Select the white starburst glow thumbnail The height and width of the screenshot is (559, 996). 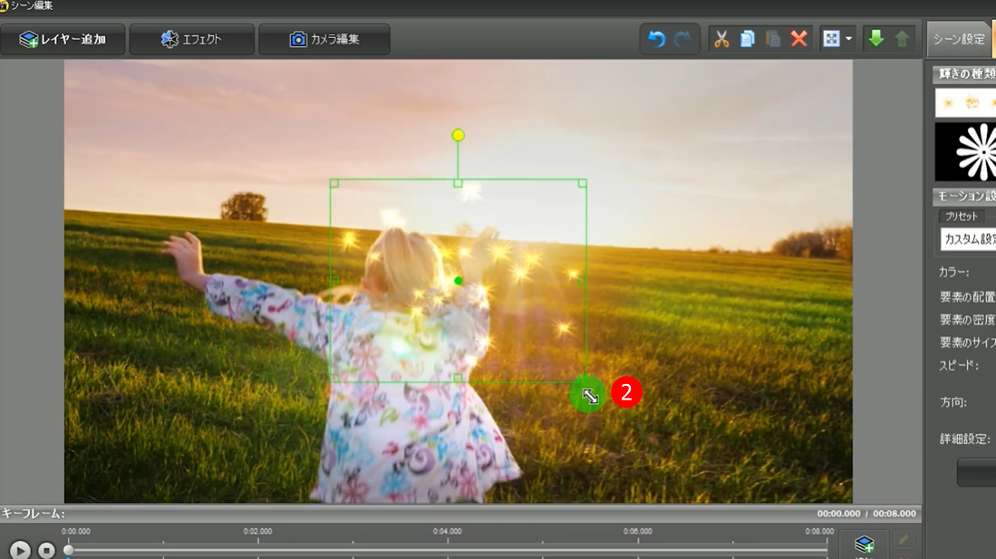(967, 151)
